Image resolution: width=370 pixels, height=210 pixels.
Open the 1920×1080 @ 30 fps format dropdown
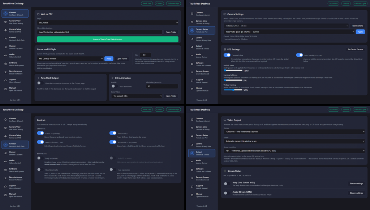point(289,31)
